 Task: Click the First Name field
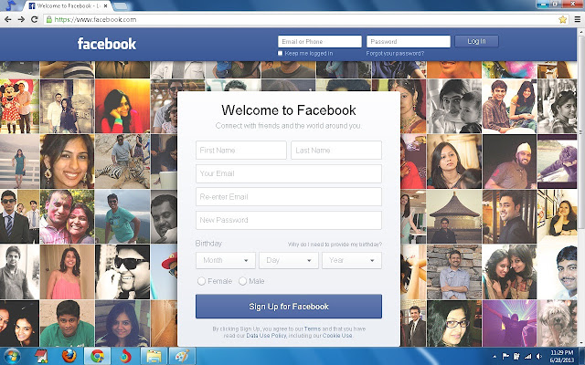pyautogui.click(x=241, y=150)
